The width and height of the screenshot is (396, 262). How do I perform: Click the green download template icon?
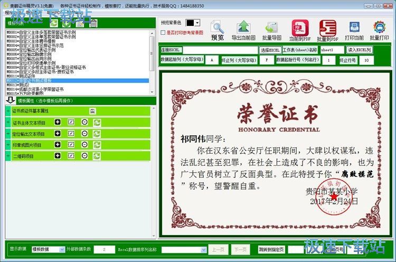[x=66, y=23]
